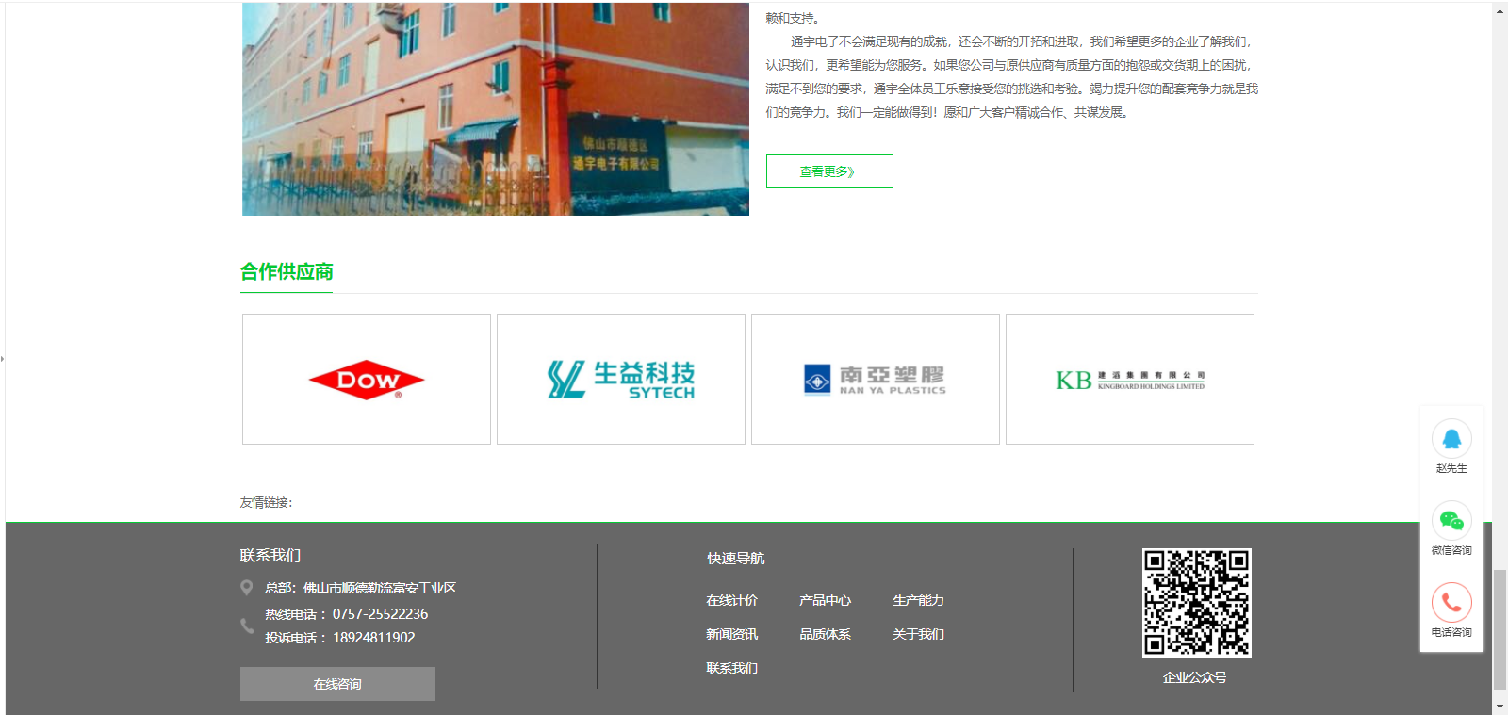Click the red phone consultation icon
Screen dimensions: 1508x715
tap(1451, 603)
